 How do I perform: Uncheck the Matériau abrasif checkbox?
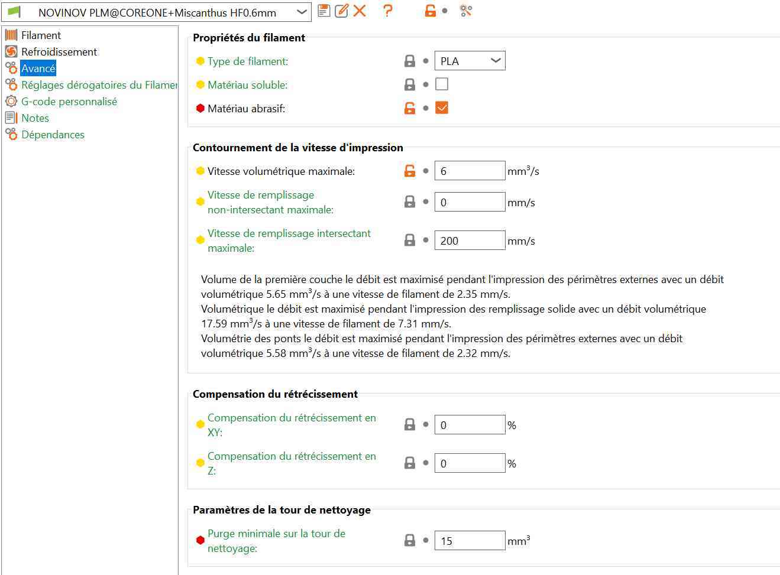442,108
